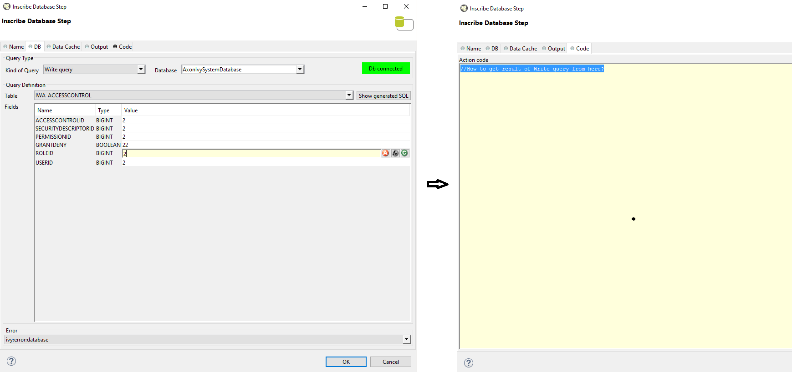Screen dimensions: 792x372
Task: Open the attribute browser (red A icon)
Action: pyautogui.click(x=386, y=153)
